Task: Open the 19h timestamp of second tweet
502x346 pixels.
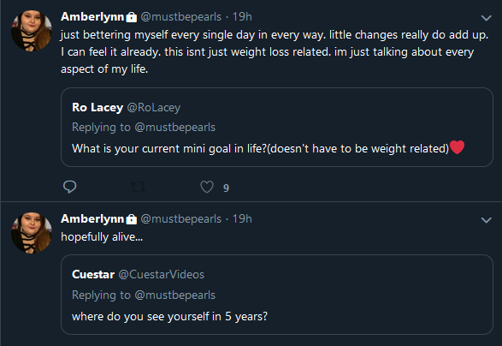Action: [242, 218]
